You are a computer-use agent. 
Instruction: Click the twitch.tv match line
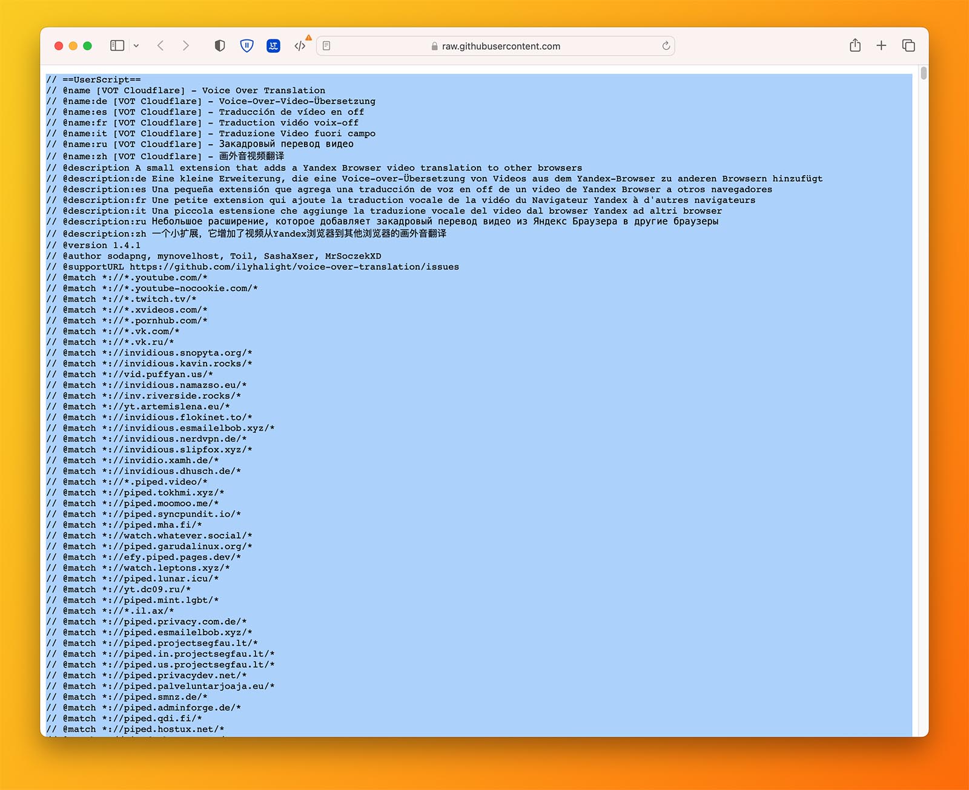point(121,299)
